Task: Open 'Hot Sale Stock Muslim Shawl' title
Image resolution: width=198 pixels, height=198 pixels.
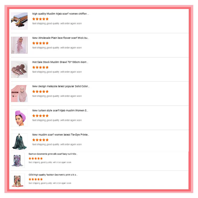Action: click(x=60, y=62)
